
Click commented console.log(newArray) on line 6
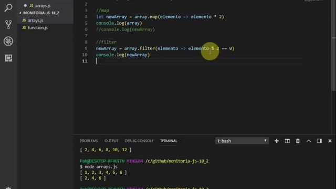125,29
